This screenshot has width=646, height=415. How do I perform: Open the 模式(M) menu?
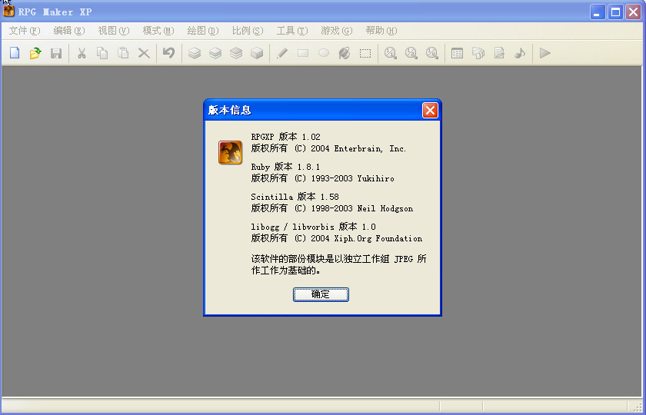click(158, 31)
